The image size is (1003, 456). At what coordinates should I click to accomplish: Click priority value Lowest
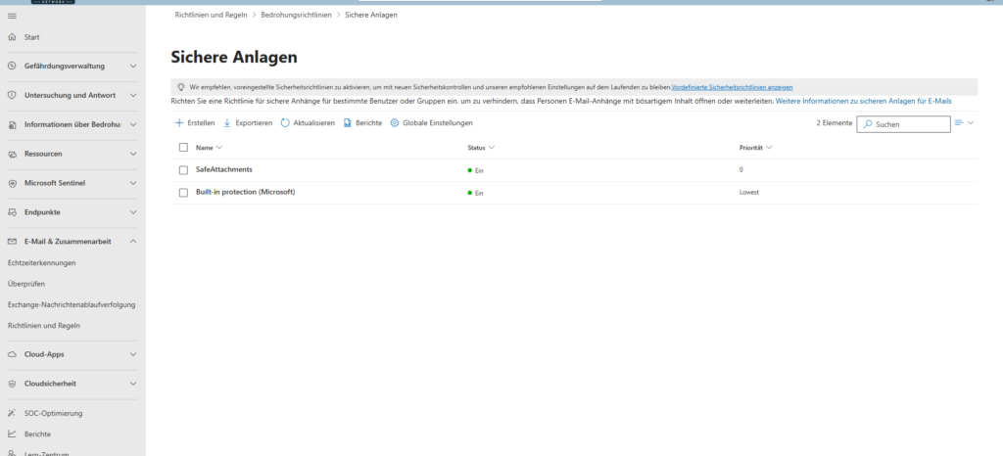(x=749, y=192)
